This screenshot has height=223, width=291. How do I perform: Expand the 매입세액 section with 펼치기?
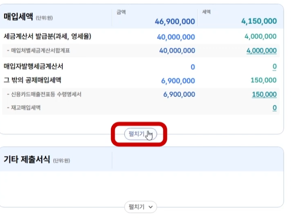[141, 134]
